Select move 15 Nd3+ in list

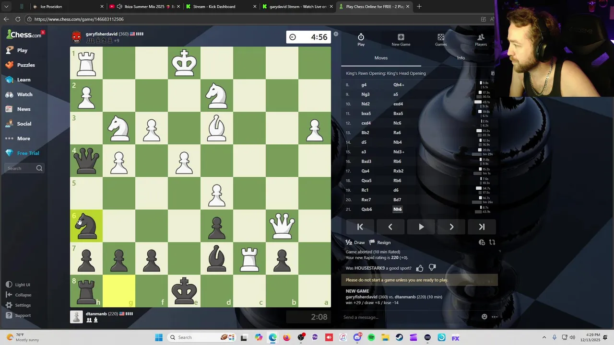(399, 152)
